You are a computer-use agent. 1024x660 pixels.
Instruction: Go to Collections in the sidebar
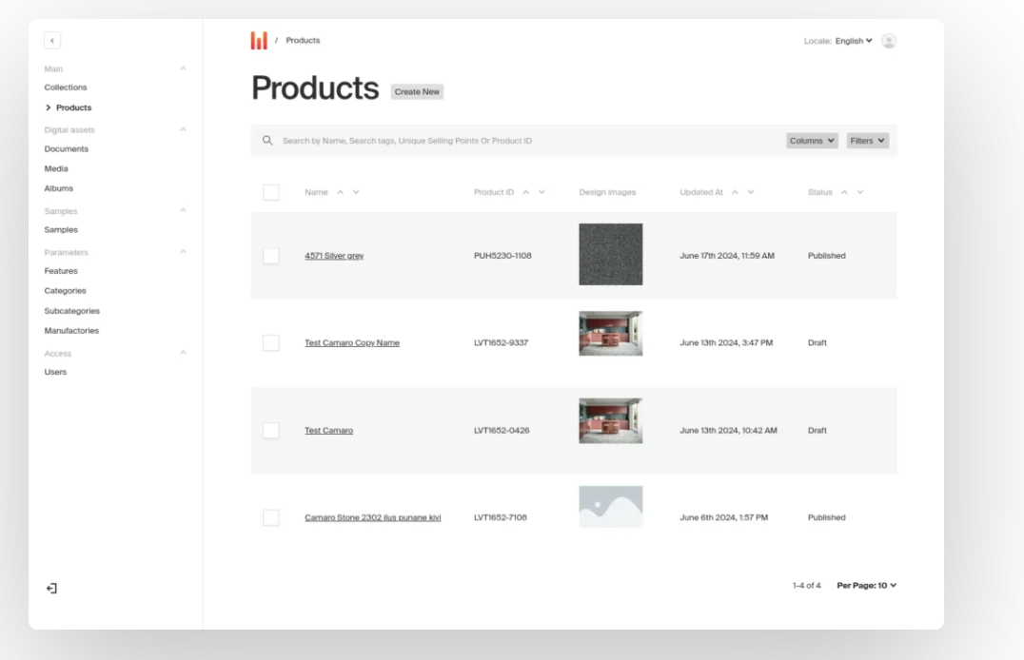[66, 87]
